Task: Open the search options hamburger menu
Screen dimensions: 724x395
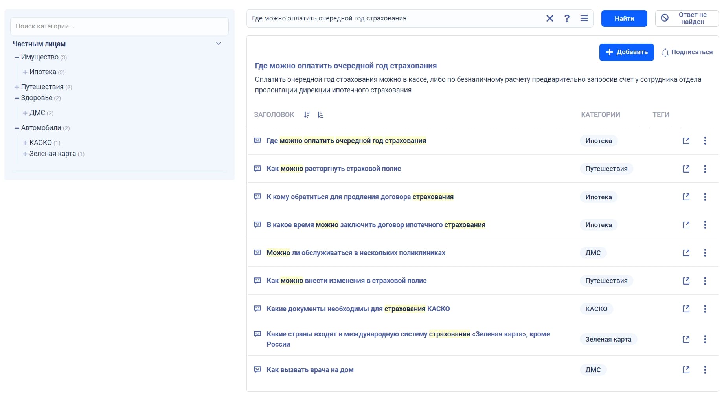Action: [584, 18]
